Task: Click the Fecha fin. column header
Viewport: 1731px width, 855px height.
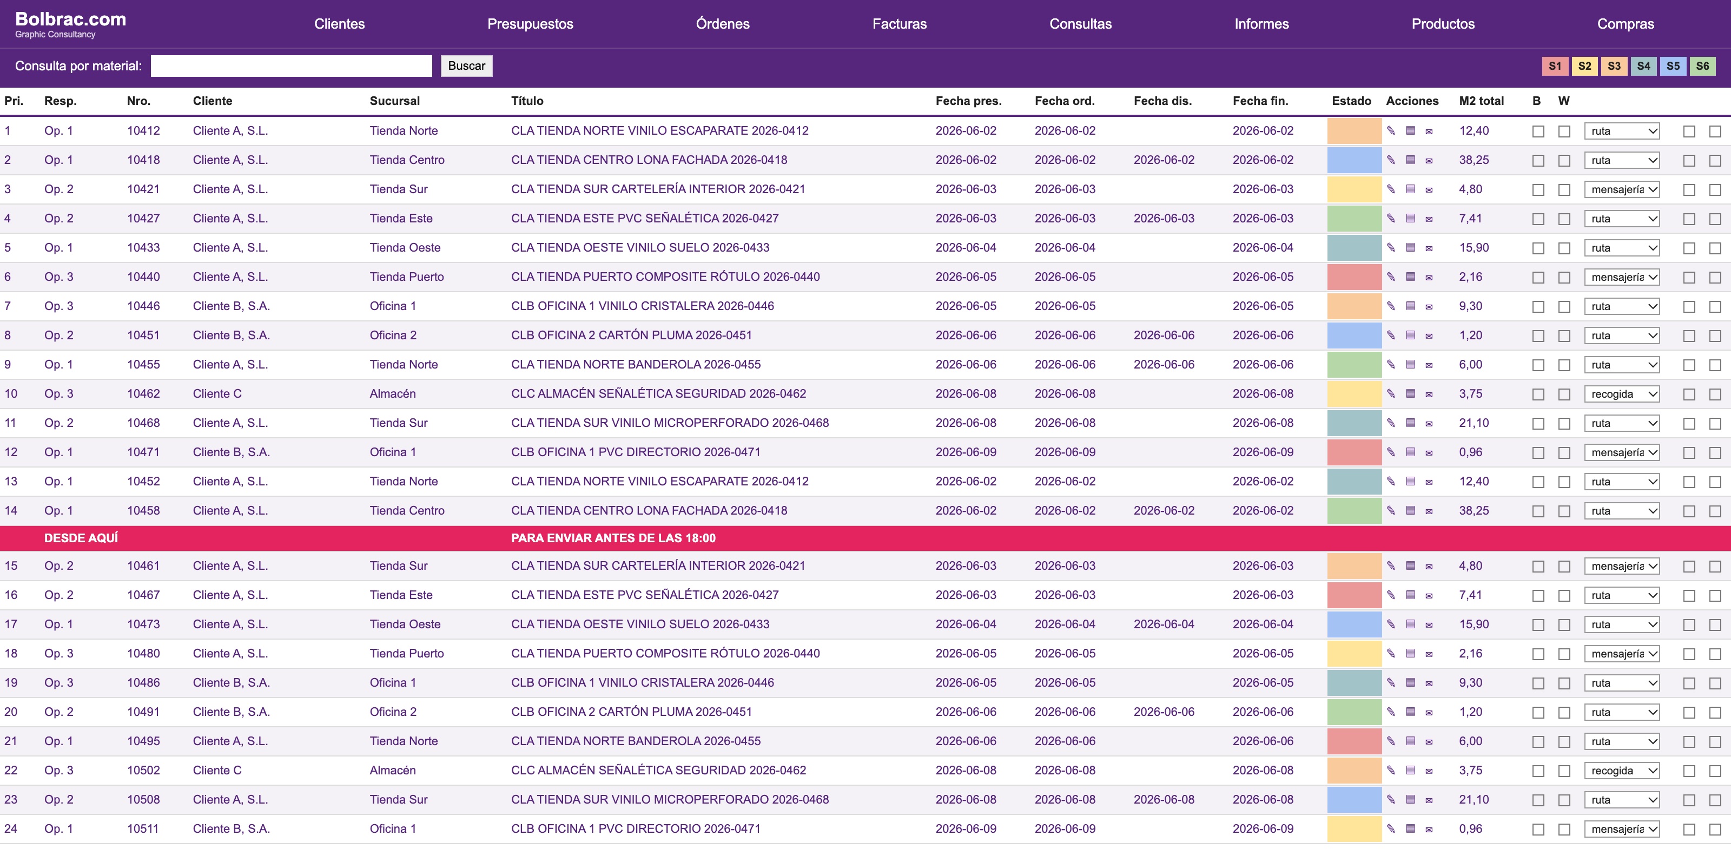Action: tap(1260, 101)
